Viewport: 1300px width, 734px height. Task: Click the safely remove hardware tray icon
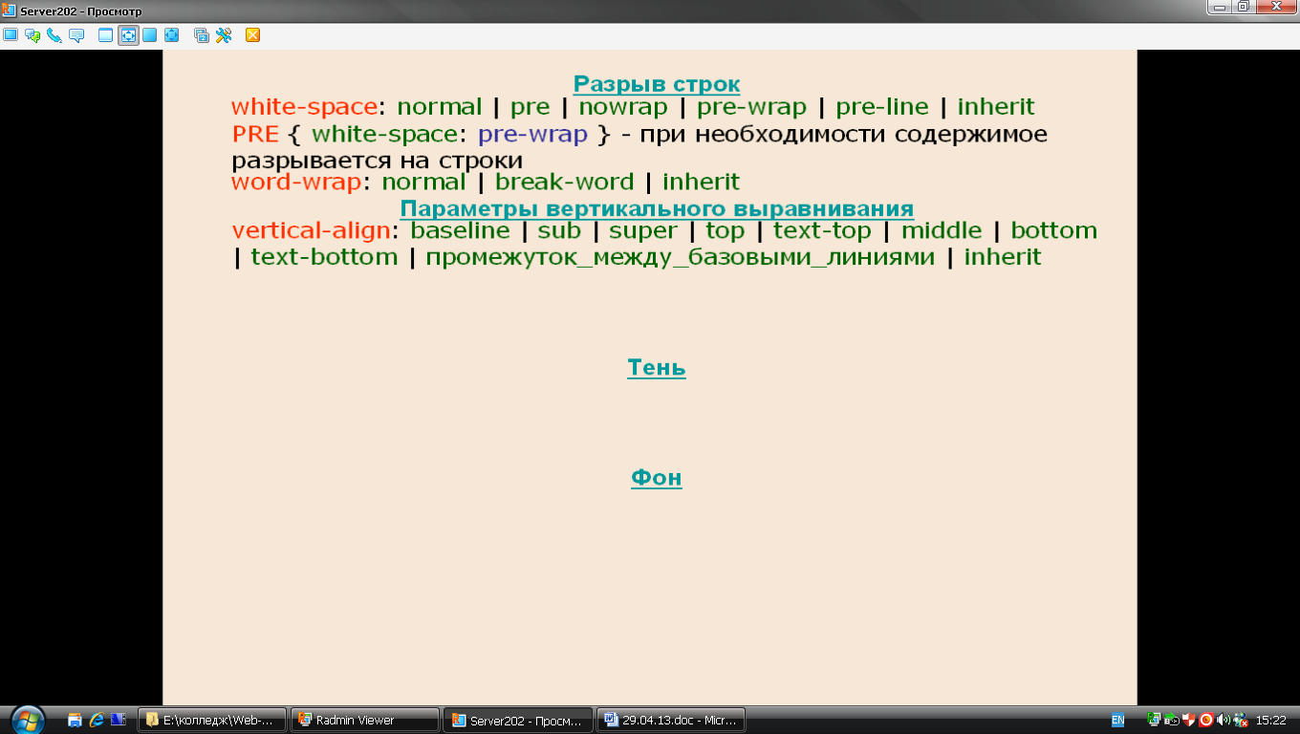1172,720
